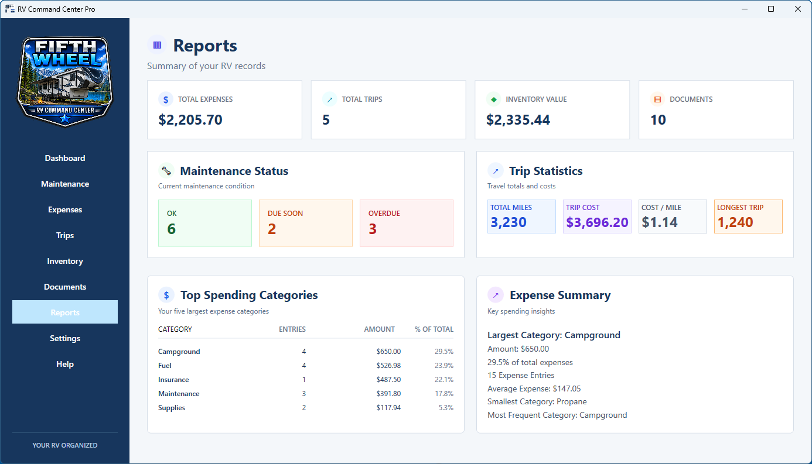This screenshot has width=812, height=464.
Task: Go to the Maintenance section
Action: [x=65, y=184]
